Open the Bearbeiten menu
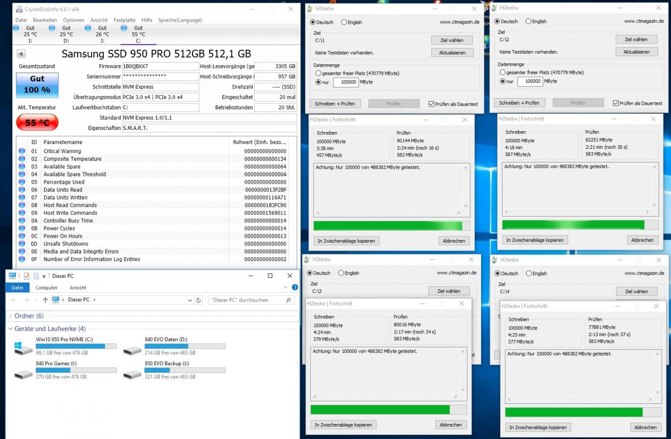671x439 pixels. [x=45, y=20]
